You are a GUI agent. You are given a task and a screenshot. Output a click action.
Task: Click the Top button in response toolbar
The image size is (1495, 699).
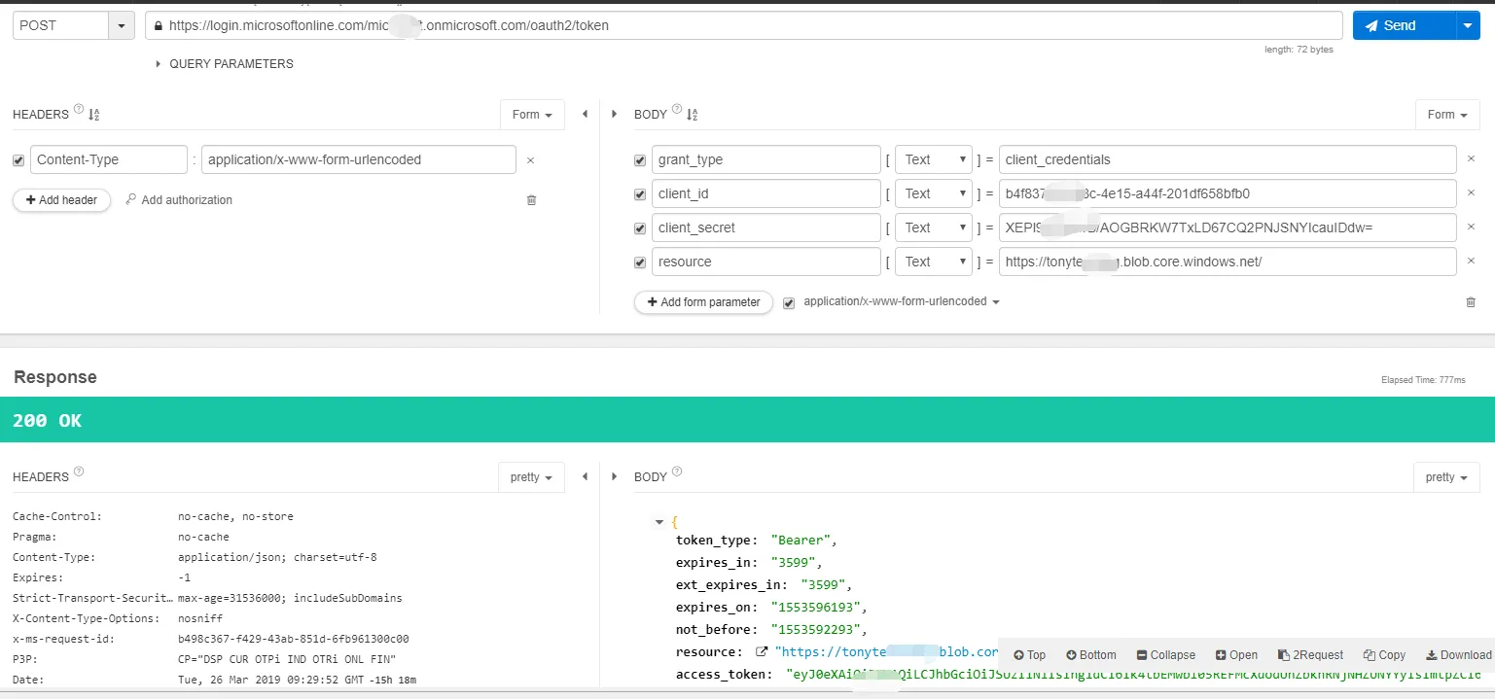[1029, 655]
